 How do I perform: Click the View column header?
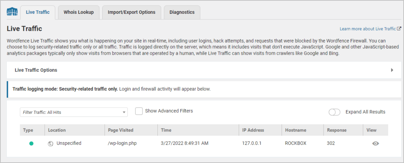pos(376,130)
